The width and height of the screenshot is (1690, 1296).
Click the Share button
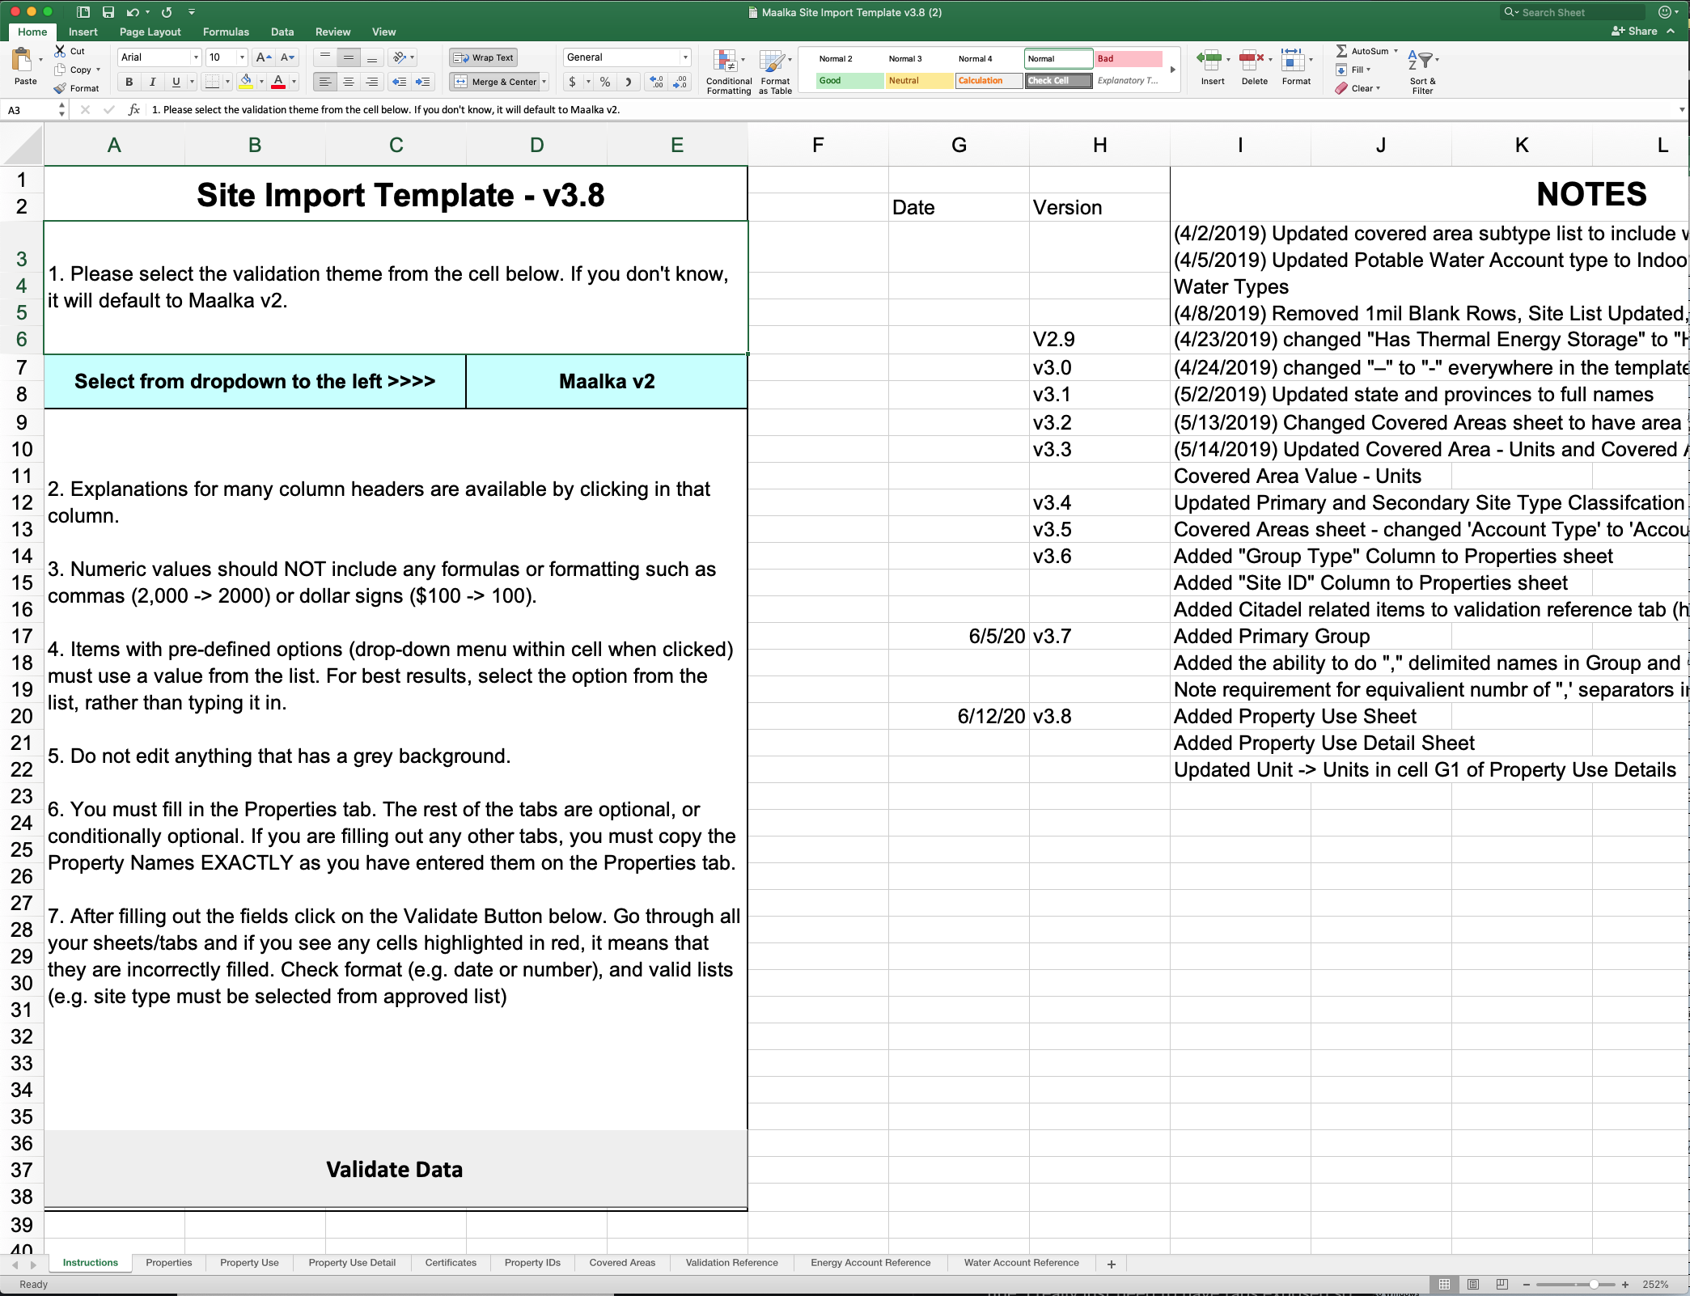tap(1634, 32)
